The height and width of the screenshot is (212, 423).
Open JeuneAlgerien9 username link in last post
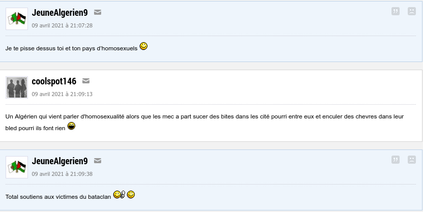[59, 161]
